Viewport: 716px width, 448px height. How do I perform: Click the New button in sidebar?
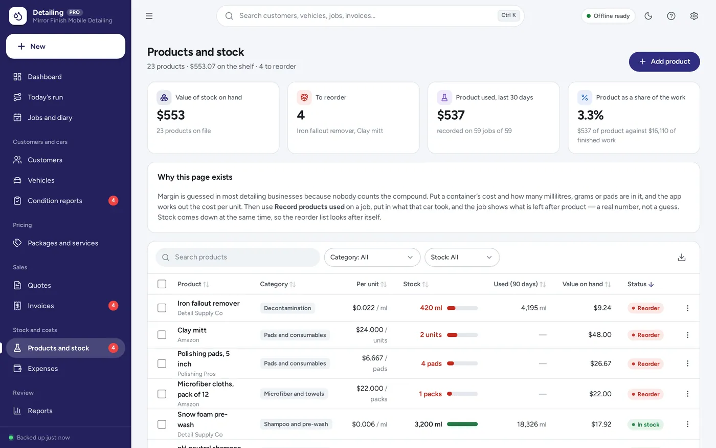coord(65,47)
